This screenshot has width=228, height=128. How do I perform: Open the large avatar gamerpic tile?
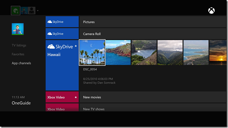pyautogui.click(x=18, y=29)
